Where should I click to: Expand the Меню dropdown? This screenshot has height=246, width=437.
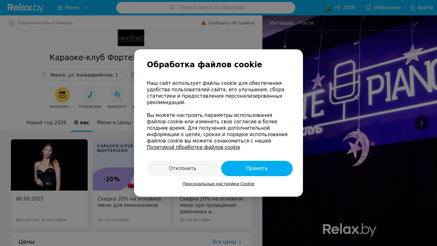pyautogui.click(x=72, y=8)
